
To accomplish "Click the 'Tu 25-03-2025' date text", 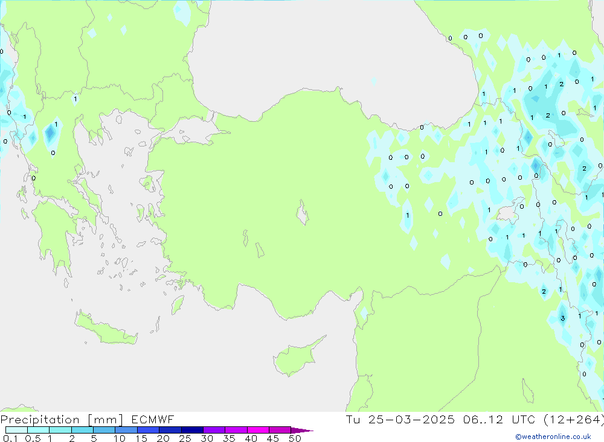I will coord(400,420).
